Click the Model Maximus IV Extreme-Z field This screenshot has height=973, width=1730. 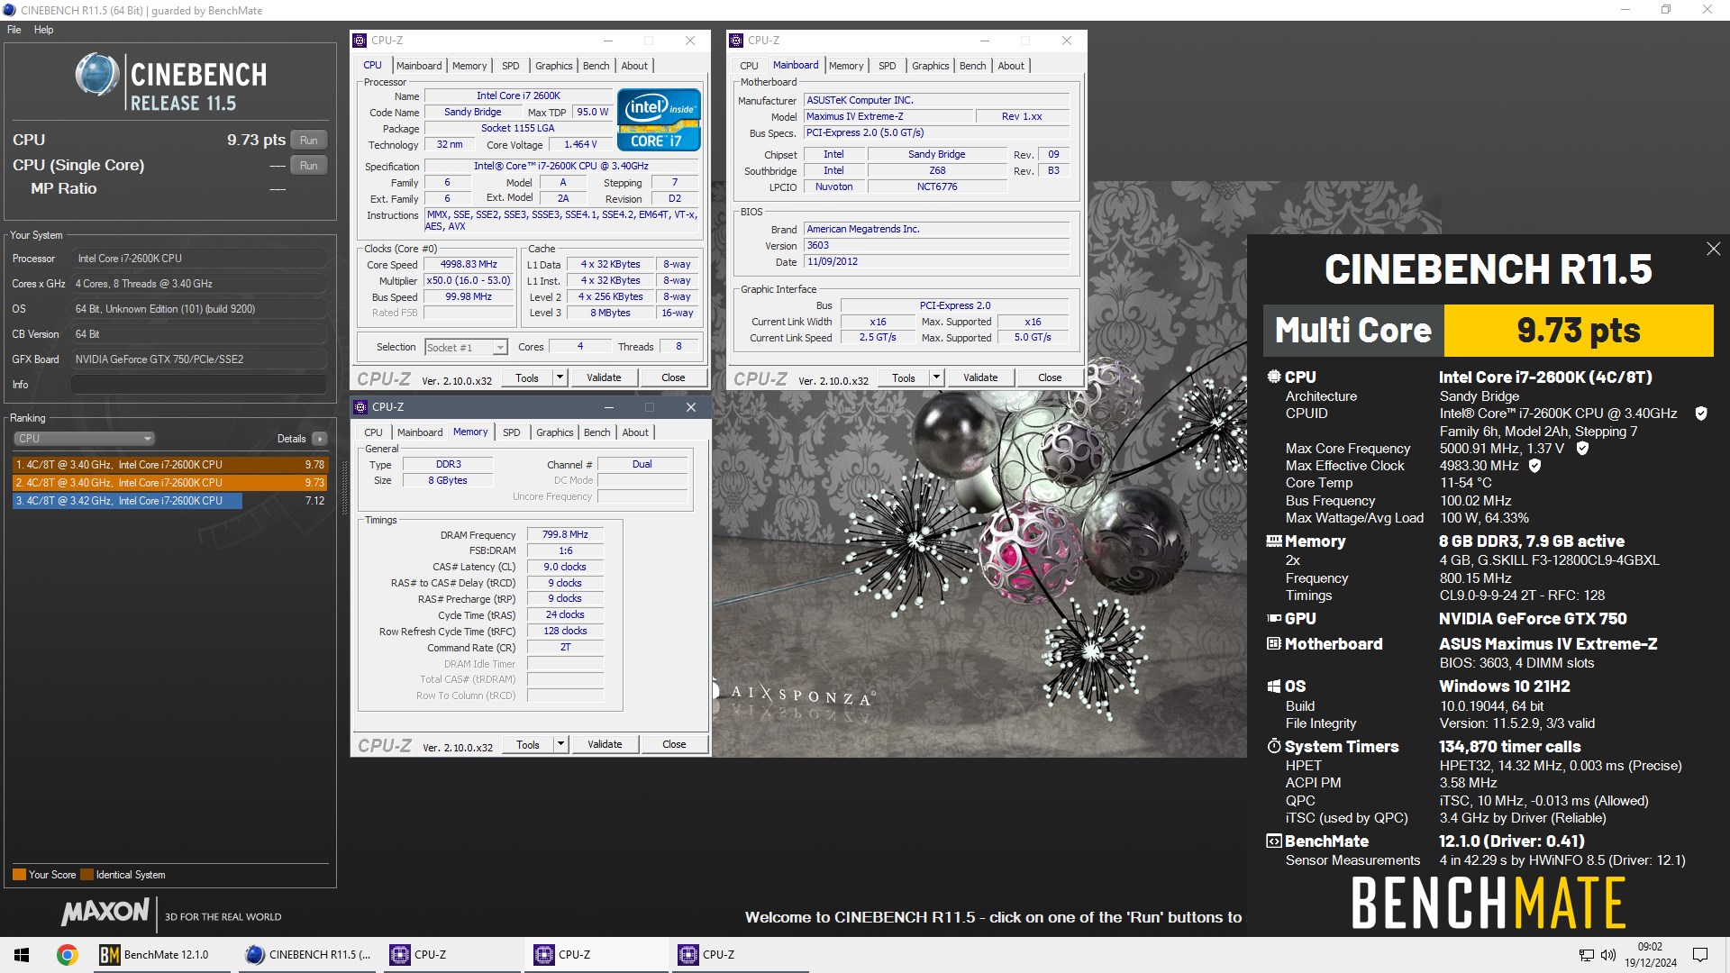point(888,117)
